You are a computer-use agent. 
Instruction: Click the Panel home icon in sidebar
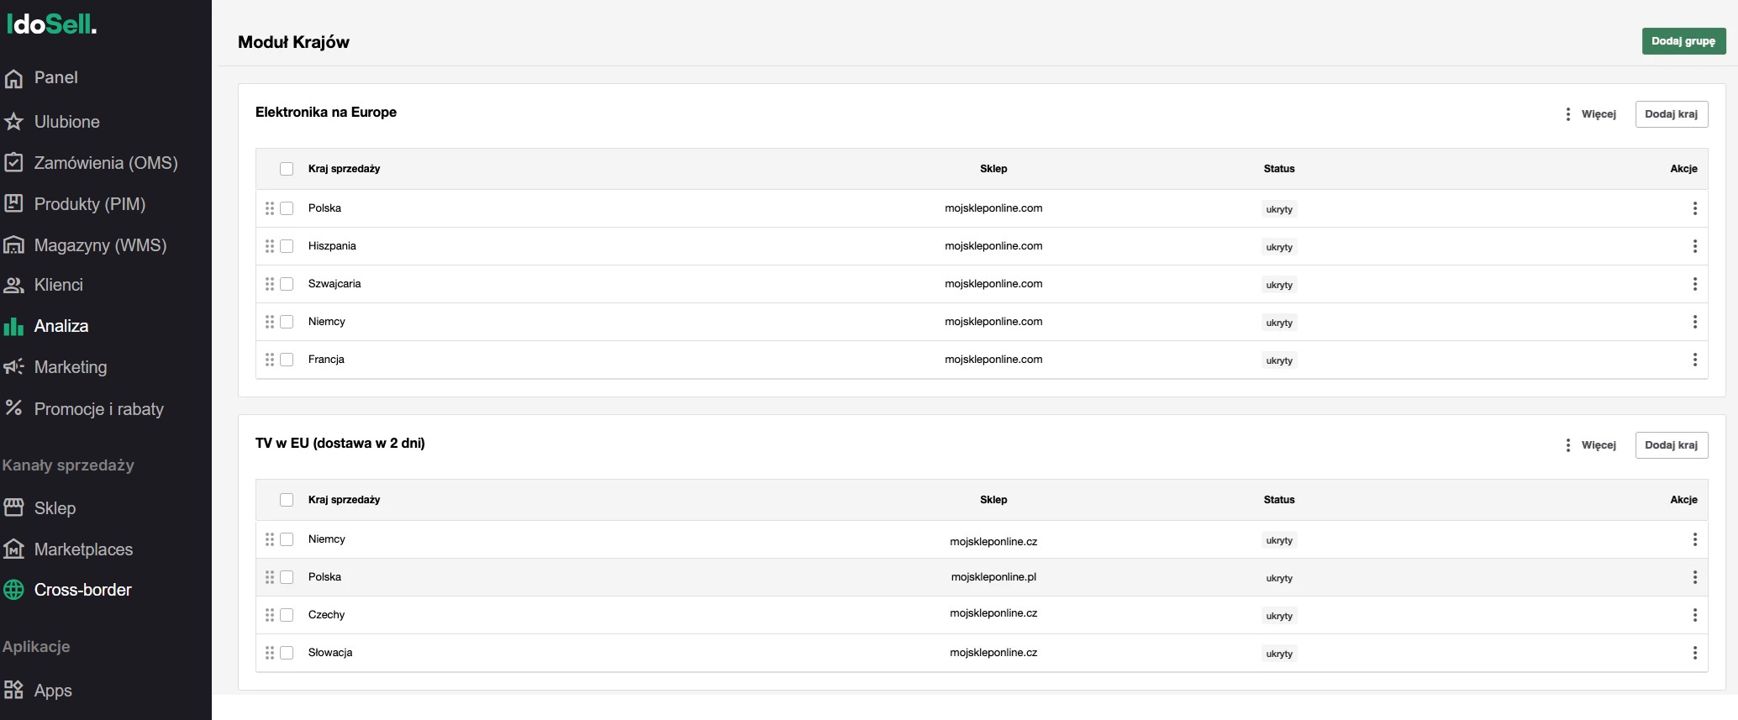pos(13,78)
